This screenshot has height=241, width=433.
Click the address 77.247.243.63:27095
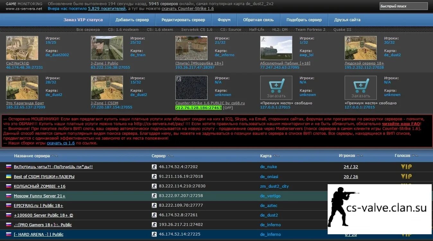279,67
